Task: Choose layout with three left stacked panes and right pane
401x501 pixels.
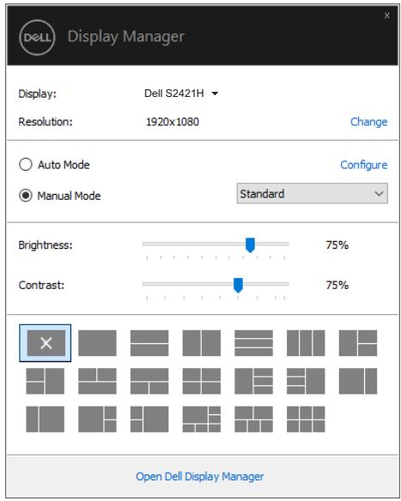Action: click(306, 381)
